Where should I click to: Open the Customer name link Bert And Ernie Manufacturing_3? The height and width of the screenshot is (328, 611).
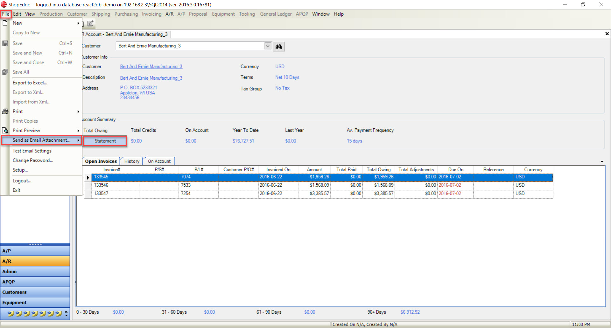click(151, 67)
